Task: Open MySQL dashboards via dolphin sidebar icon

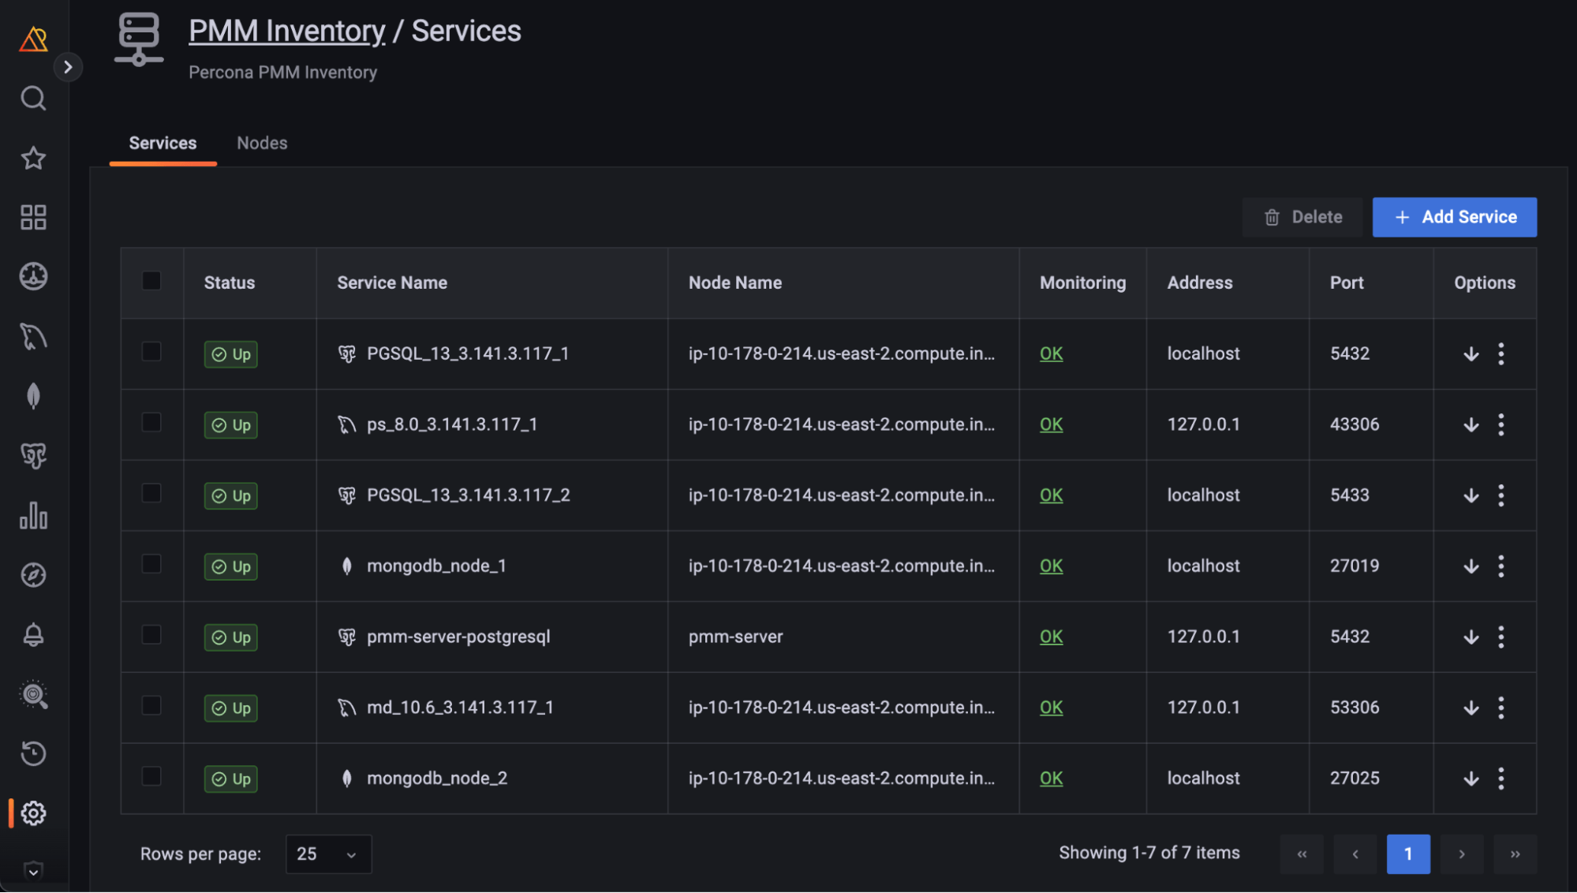Action: click(33, 337)
